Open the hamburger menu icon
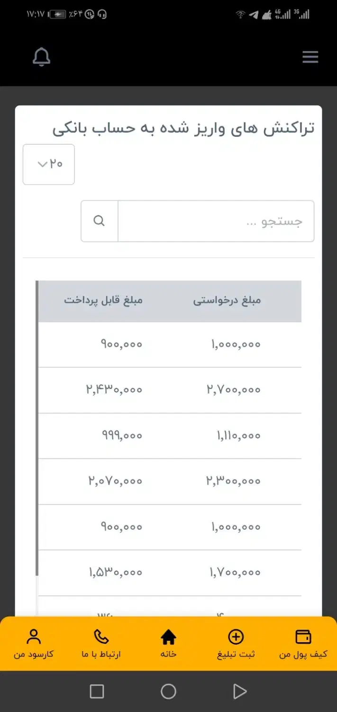Image resolution: width=337 pixels, height=712 pixels. 310,57
